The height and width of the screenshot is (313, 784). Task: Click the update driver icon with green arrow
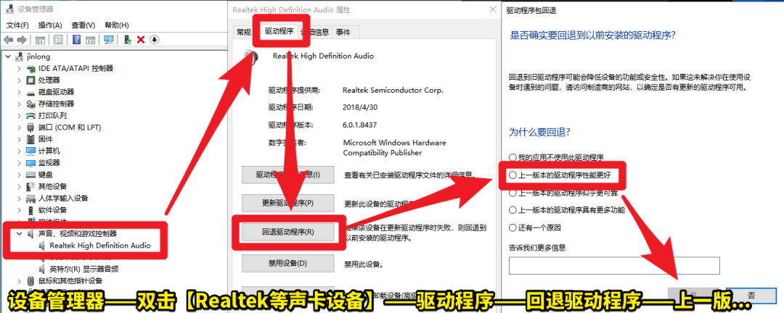click(x=128, y=39)
